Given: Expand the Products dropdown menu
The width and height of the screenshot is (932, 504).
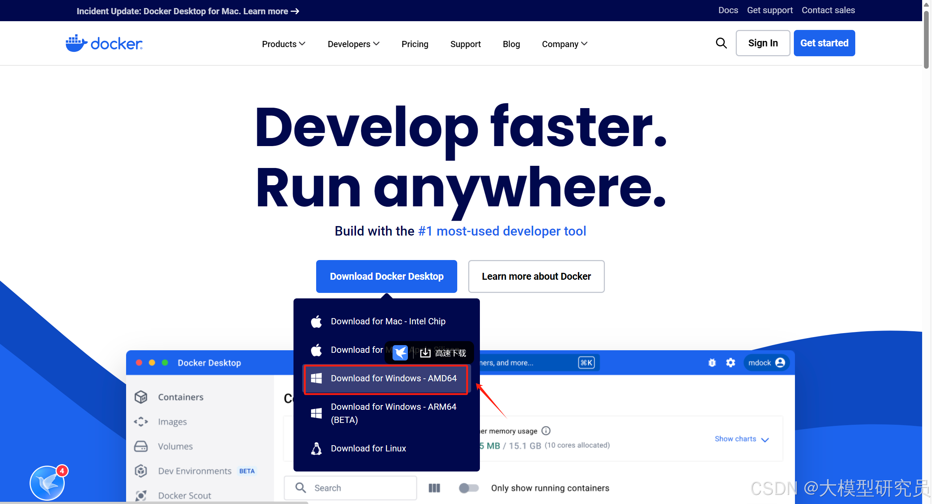Looking at the screenshot, I should pos(283,44).
